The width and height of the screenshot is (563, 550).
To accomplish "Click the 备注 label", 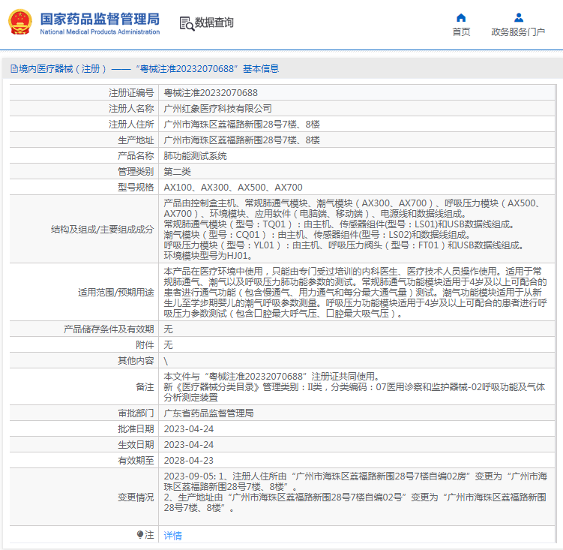I will 145,386.
